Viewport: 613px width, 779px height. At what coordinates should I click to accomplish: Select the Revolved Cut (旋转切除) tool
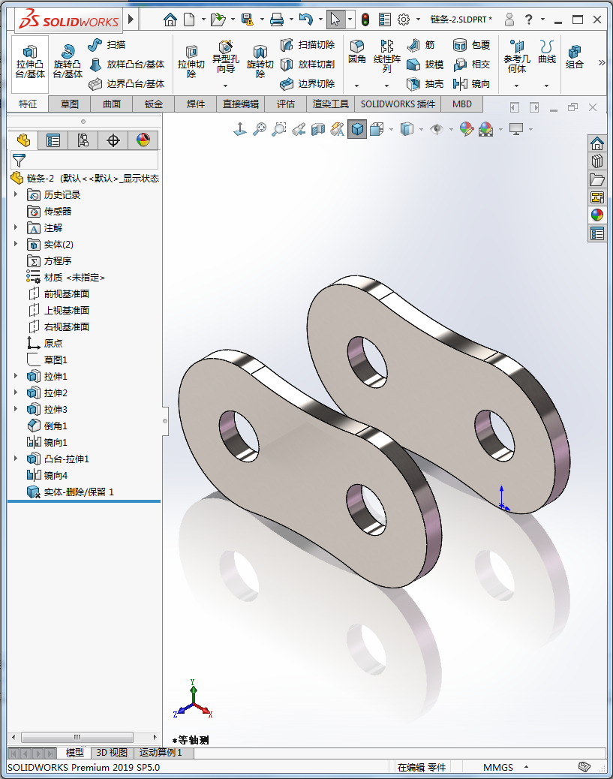coord(260,63)
